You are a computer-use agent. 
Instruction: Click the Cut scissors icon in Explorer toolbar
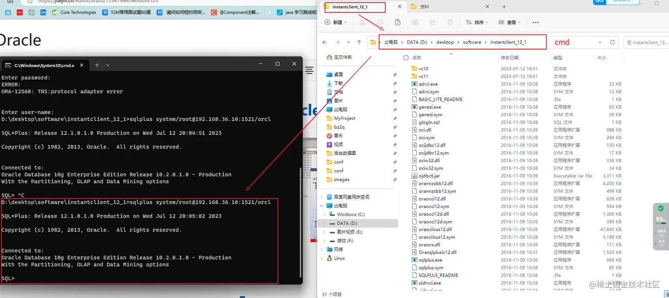pyautogui.click(x=363, y=23)
